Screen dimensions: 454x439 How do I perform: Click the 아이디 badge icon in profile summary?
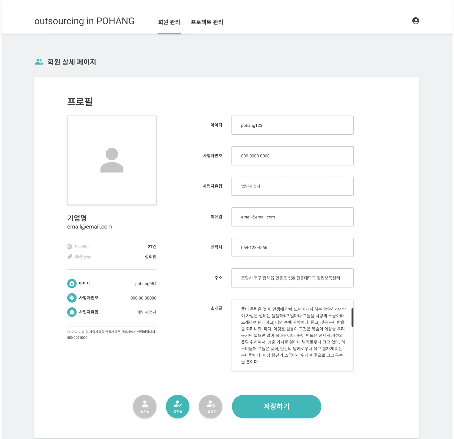[72, 283]
